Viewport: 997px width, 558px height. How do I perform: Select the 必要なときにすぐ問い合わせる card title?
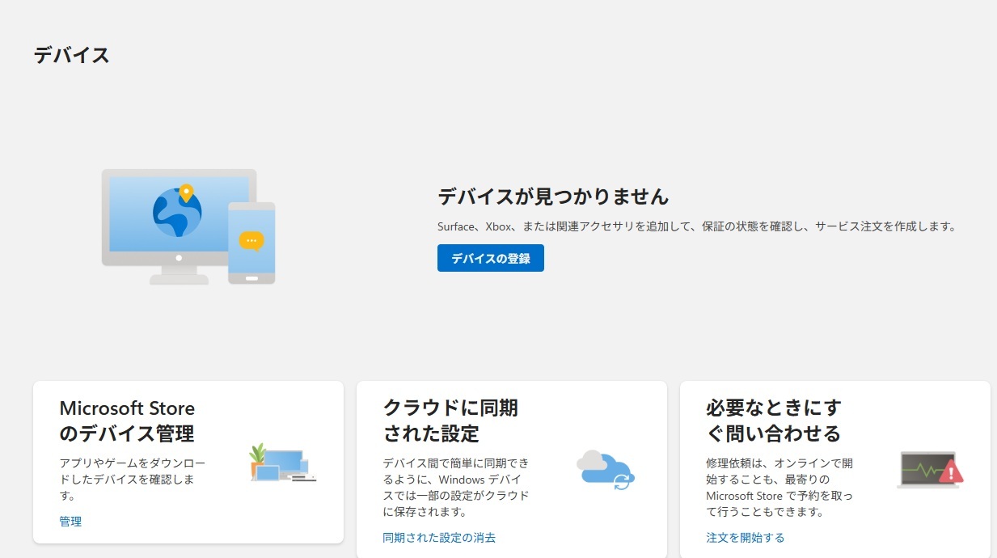click(773, 421)
